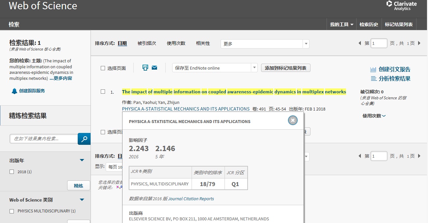Open the article title 'The impact of multiple information' link
The width and height of the screenshot is (428, 223).
234,92
